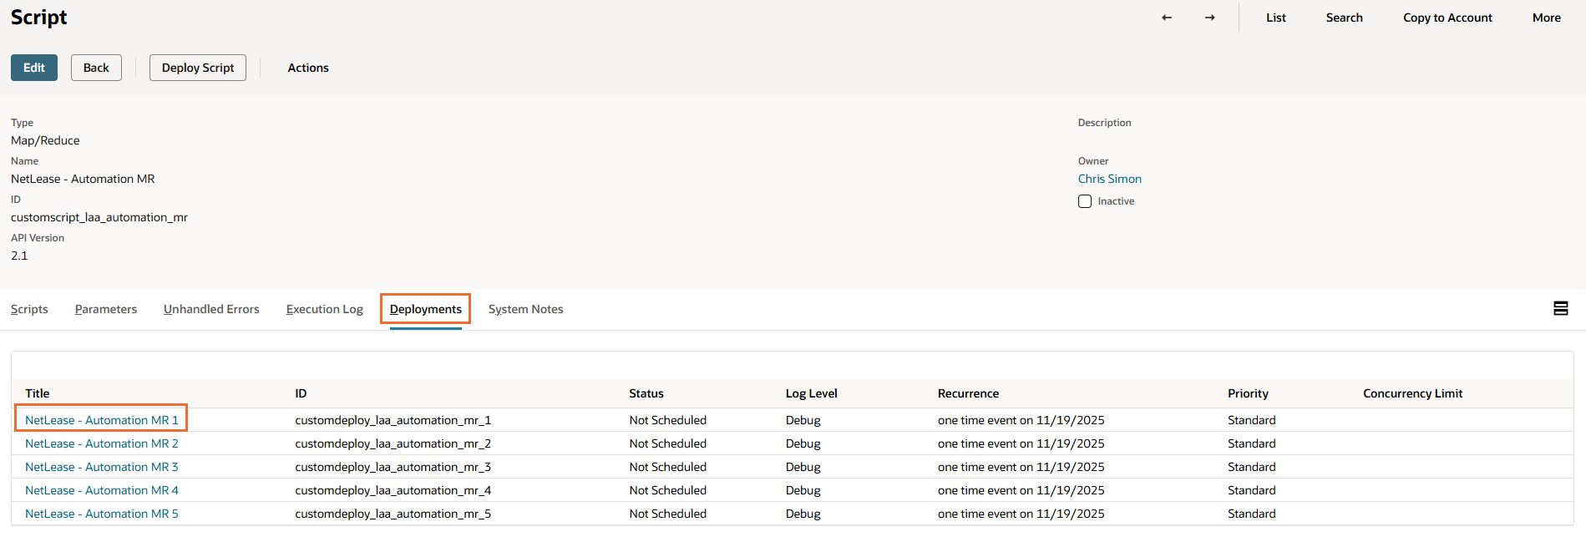This screenshot has width=1586, height=537.
Task: Click the Edit button
Action: point(34,68)
